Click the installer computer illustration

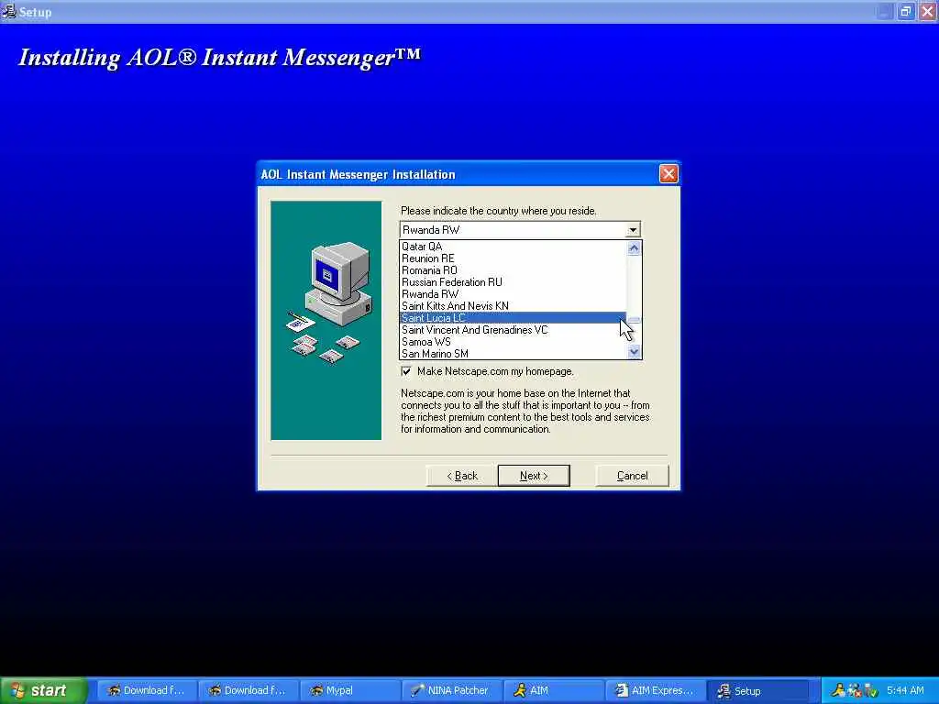(x=326, y=320)
